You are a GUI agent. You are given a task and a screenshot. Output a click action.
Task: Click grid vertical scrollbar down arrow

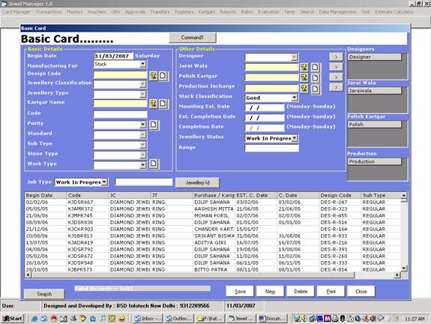[x=403, y=268]
